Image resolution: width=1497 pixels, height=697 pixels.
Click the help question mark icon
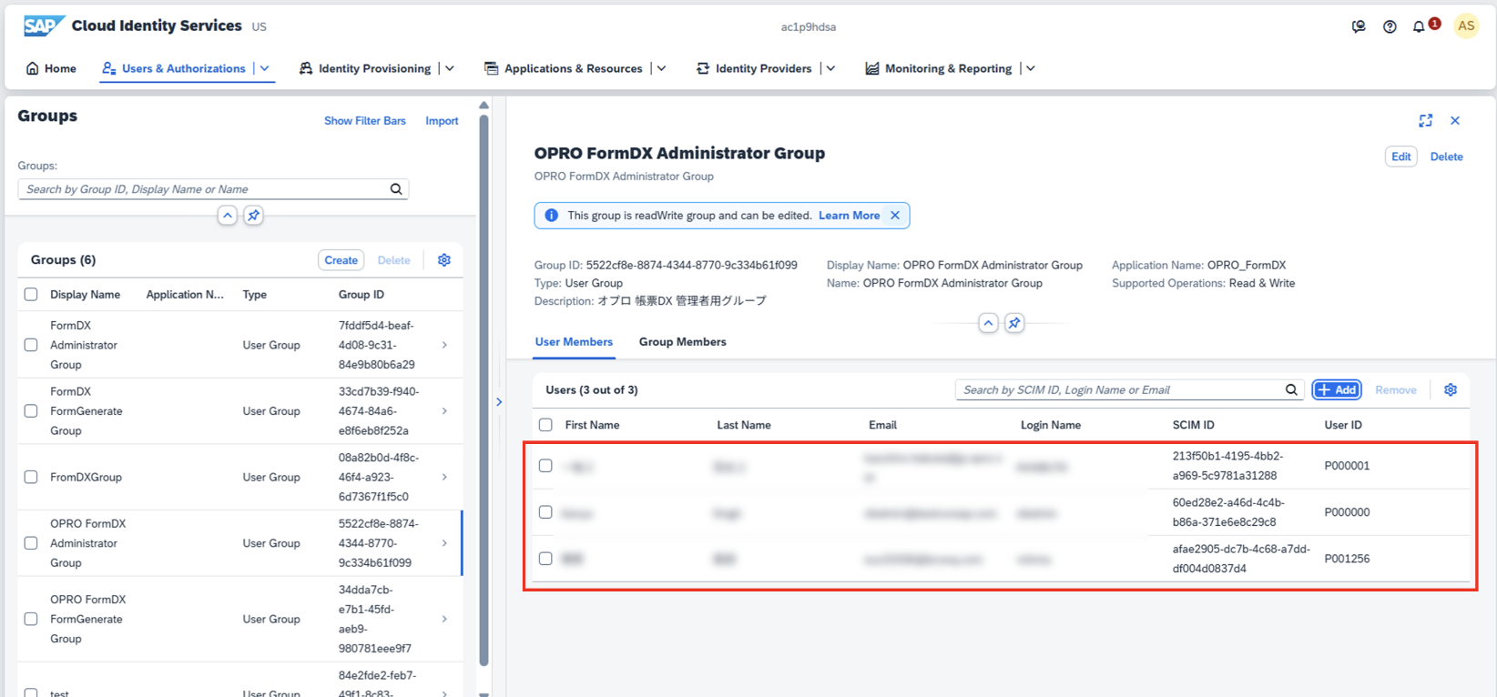pyautogui.click(x=1390, y=27)
